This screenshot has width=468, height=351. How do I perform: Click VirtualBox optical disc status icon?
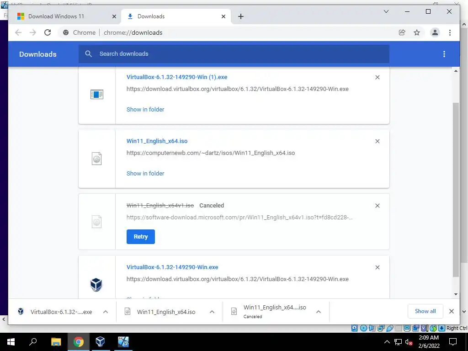click(x=363, y=328)
